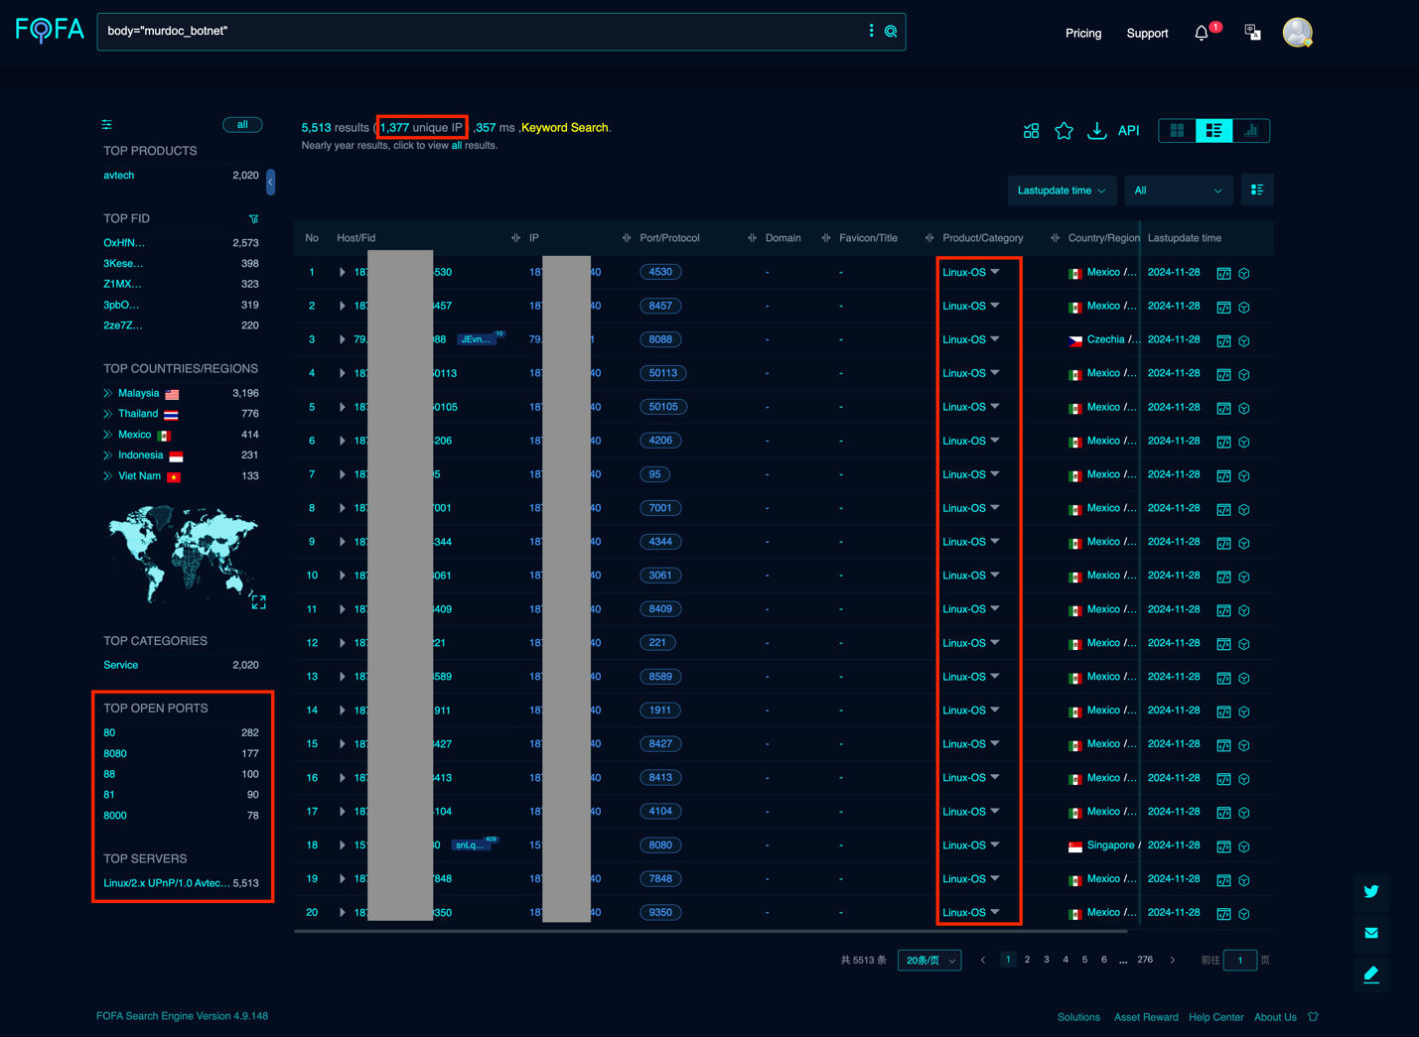Image resolution: width=1419 pixels, height=1037 pixels.
Task: Click the world map thumbnail
Action: pos(183,553)
